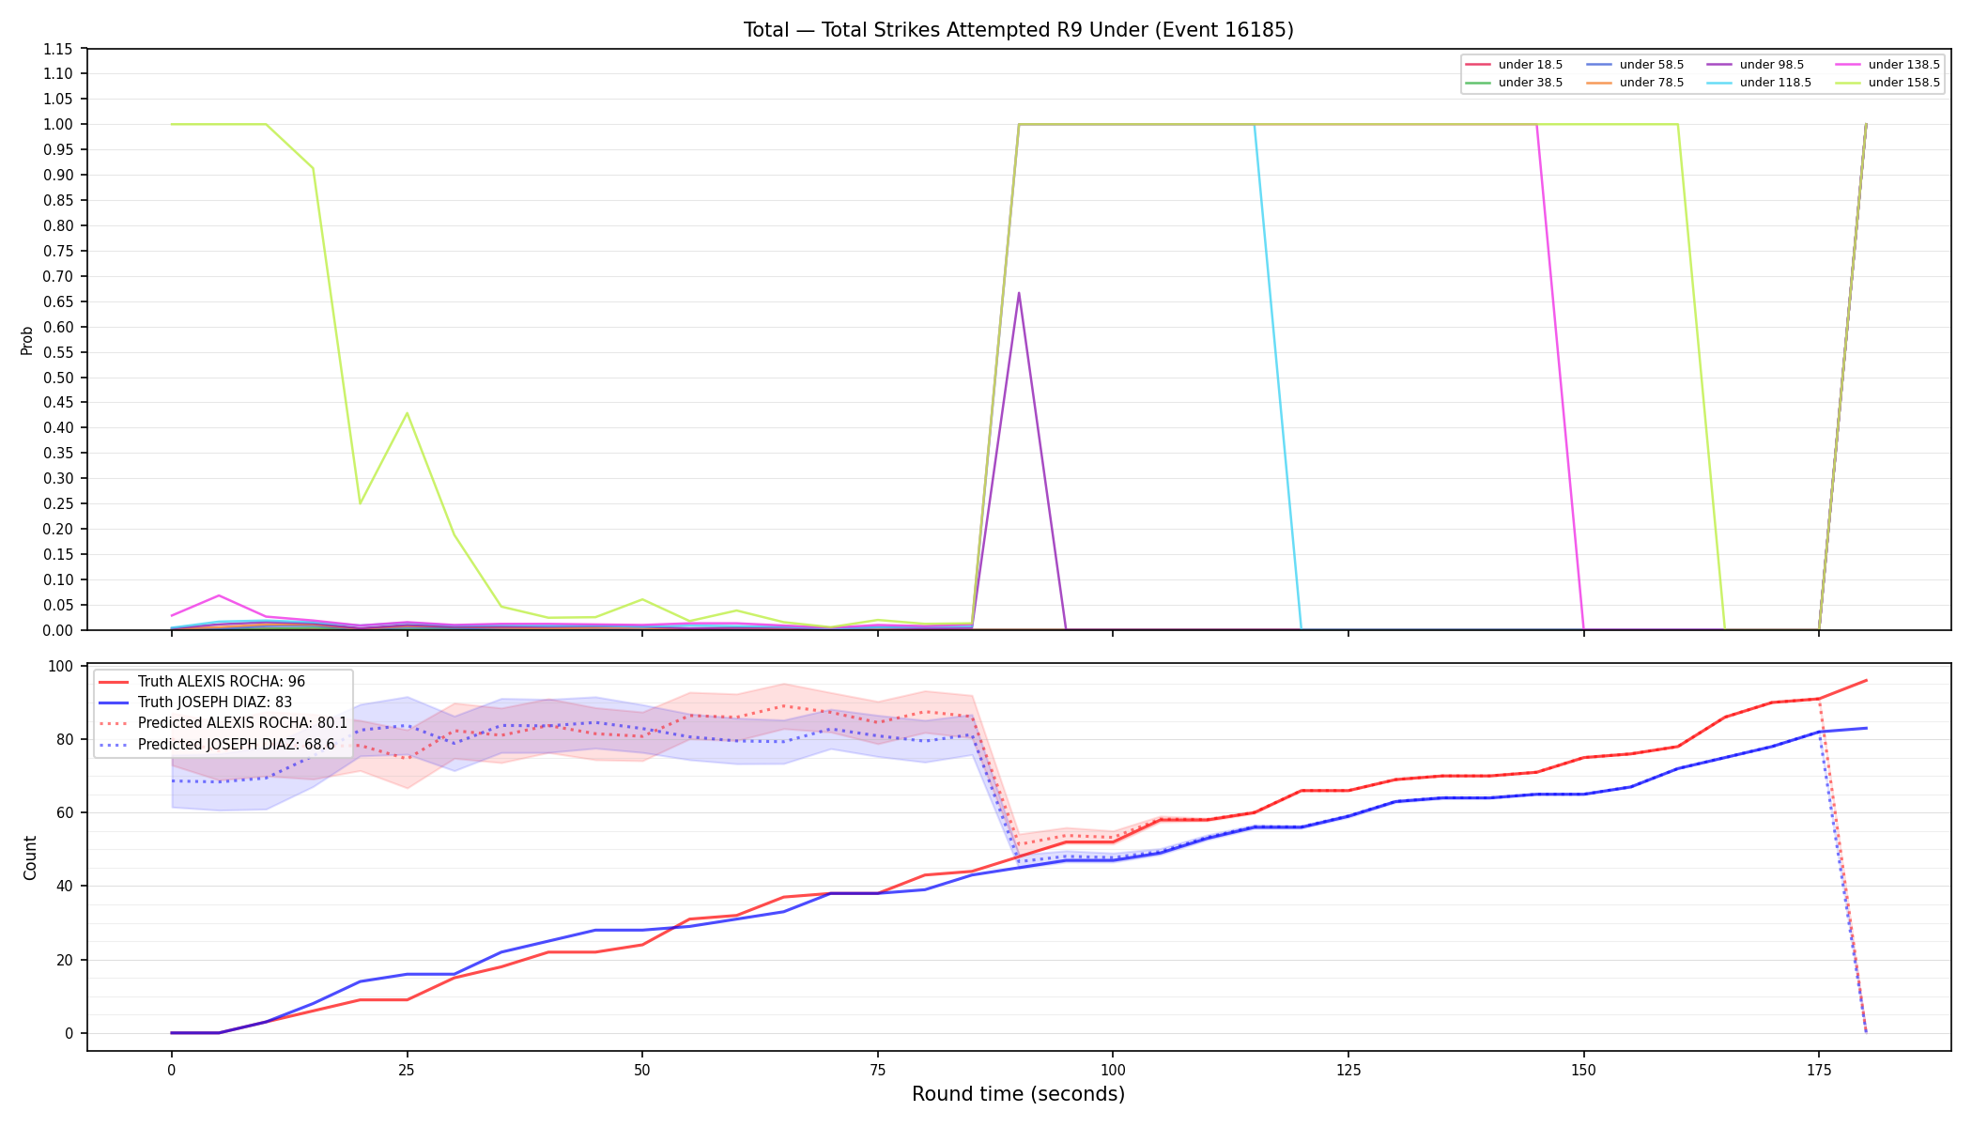Select the 'under 158.5' legend entry
Image resolution: width=1972 pixels, height=1127 pixels.
tap(1887, 83)
